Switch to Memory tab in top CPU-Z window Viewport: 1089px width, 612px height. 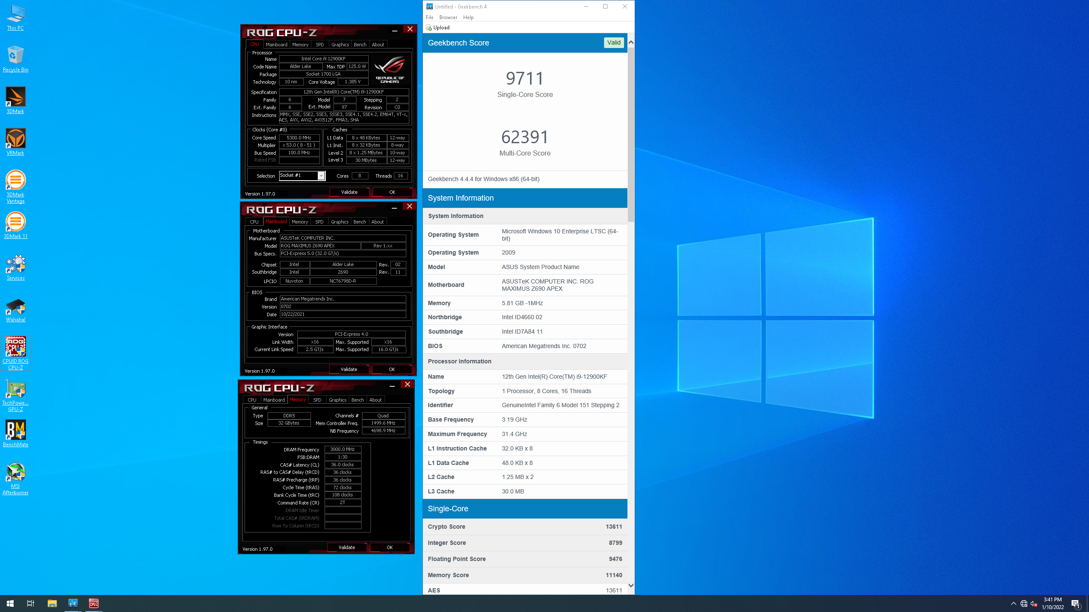(x=300, y=45)
